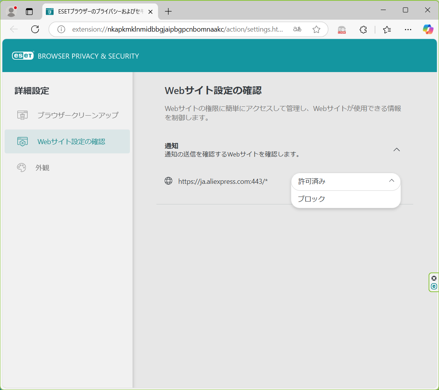
Task: Open 外観 appearance settings
Action: [67, 168]
